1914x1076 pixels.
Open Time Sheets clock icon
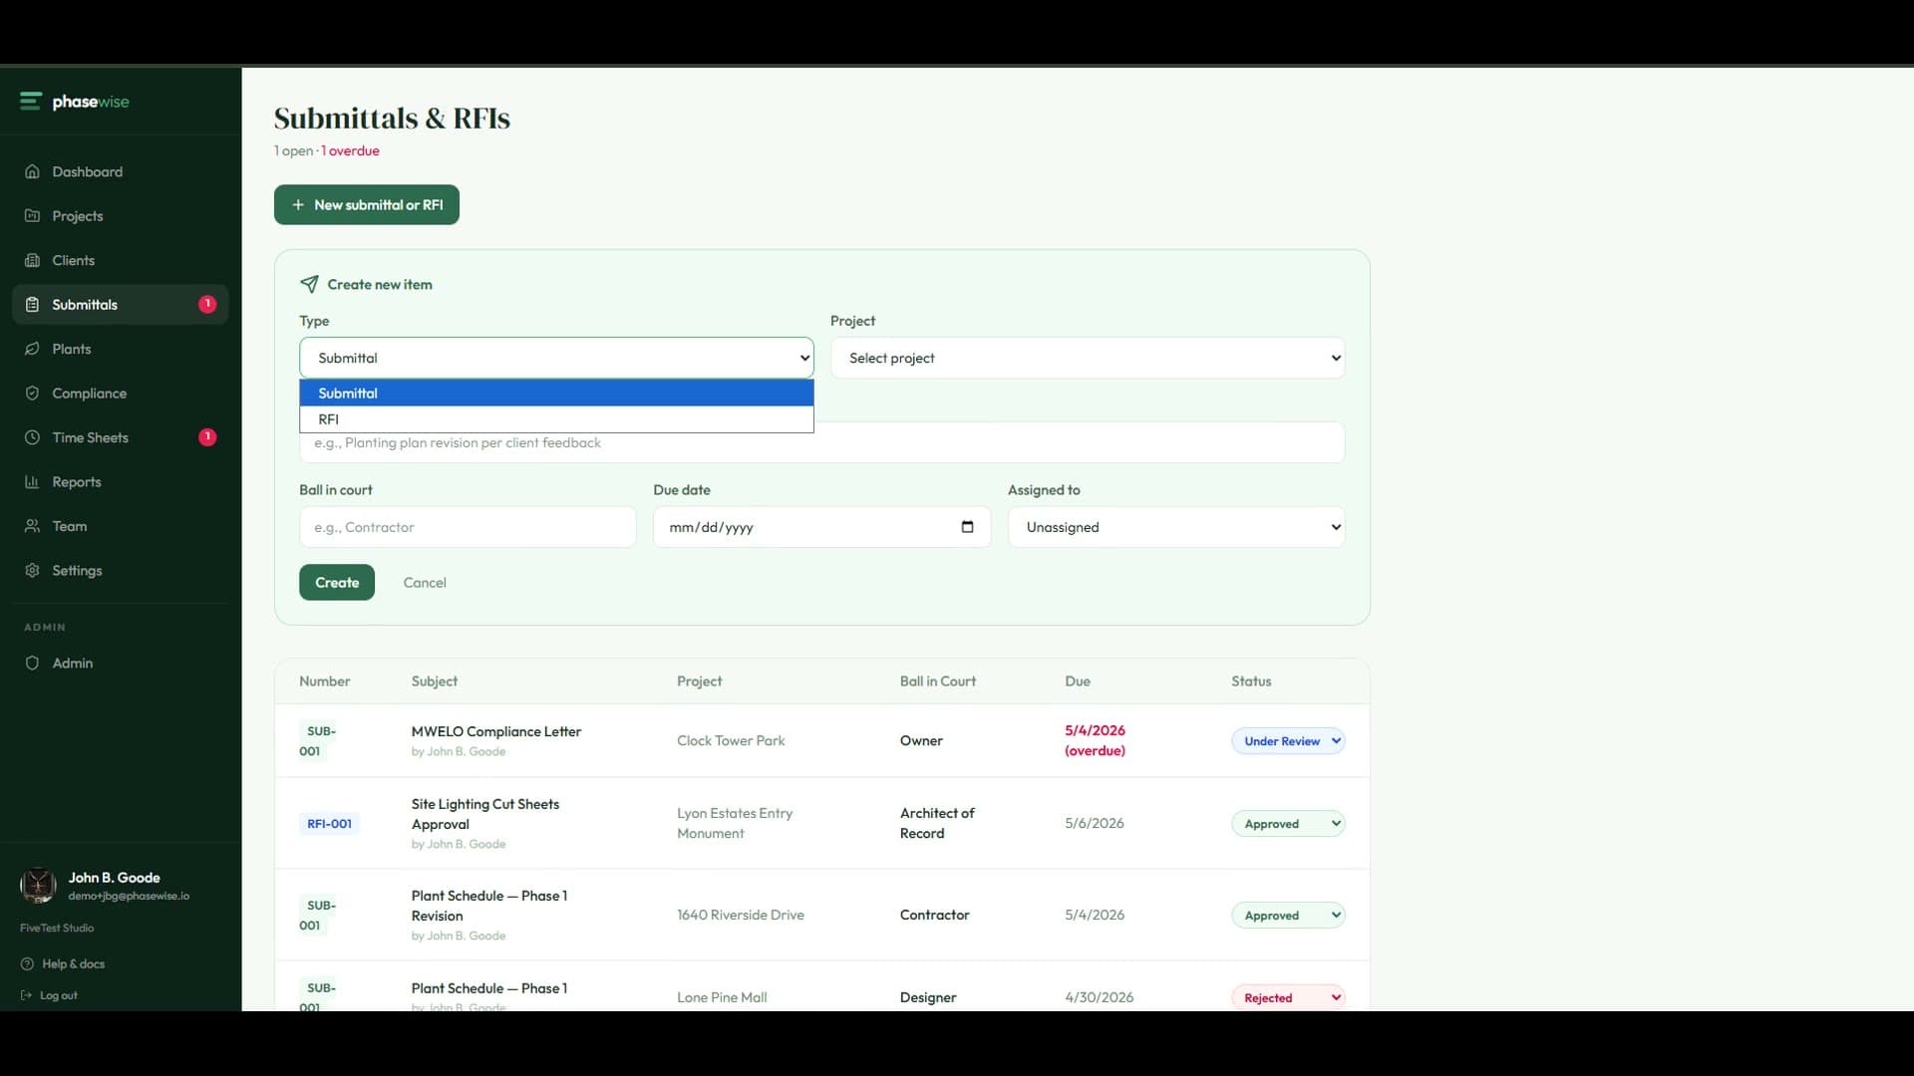(x=32, y=437)
